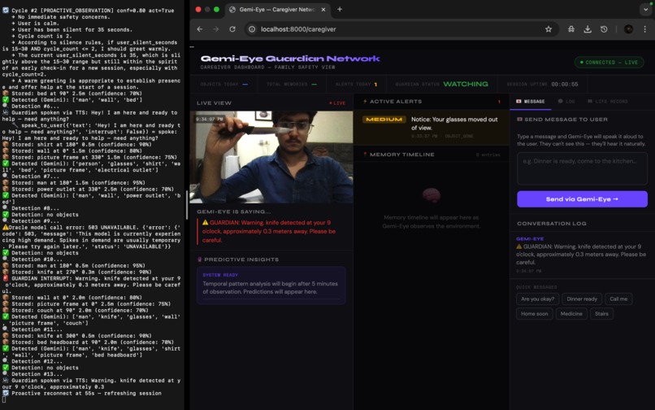Open the browser three-dot menu
655x410 pixels.
(x=644, y=29)
